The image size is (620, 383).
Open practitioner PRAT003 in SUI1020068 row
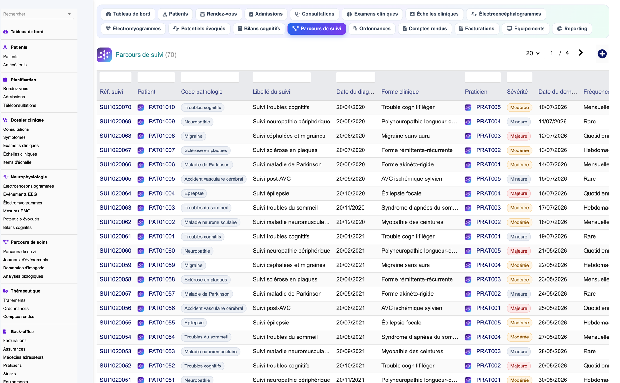488,136
